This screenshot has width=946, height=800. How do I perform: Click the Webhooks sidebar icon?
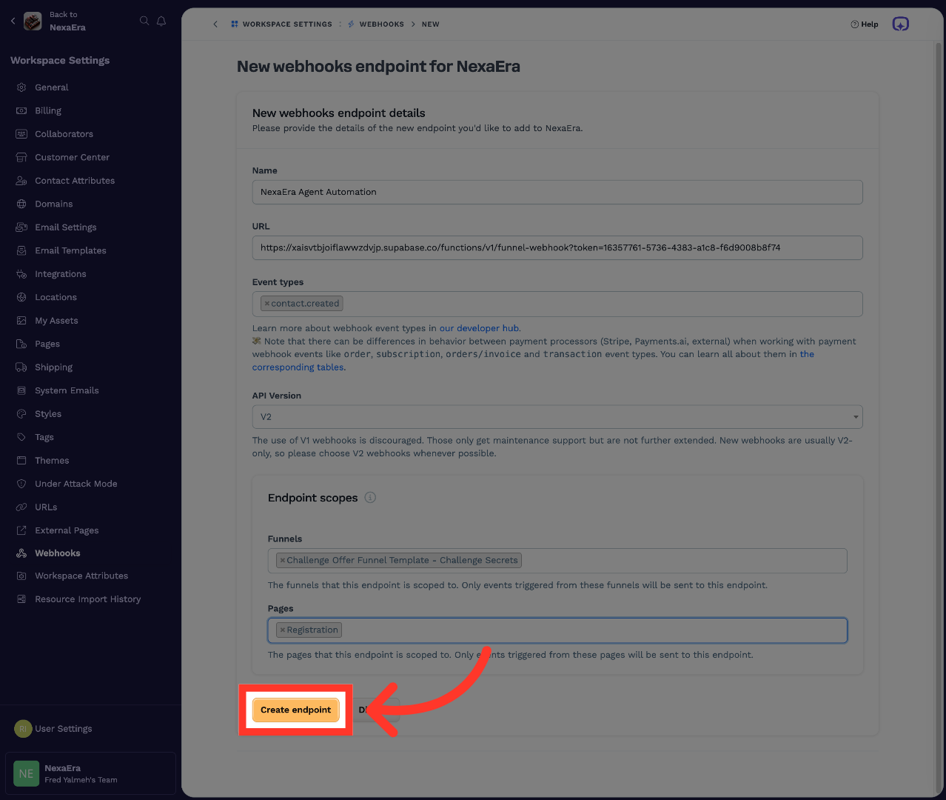pyautogui.click(x=21, y=553)
